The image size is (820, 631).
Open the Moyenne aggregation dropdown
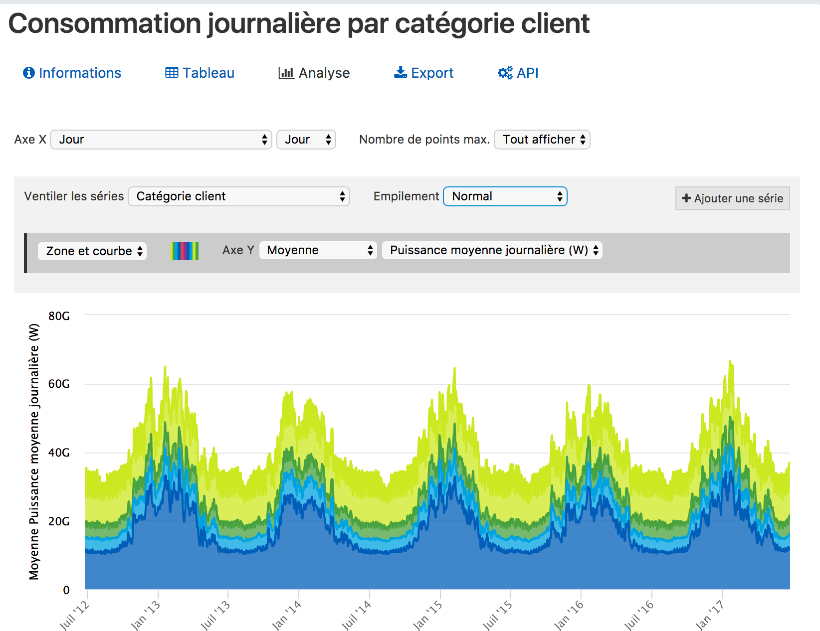click(318, 250)
